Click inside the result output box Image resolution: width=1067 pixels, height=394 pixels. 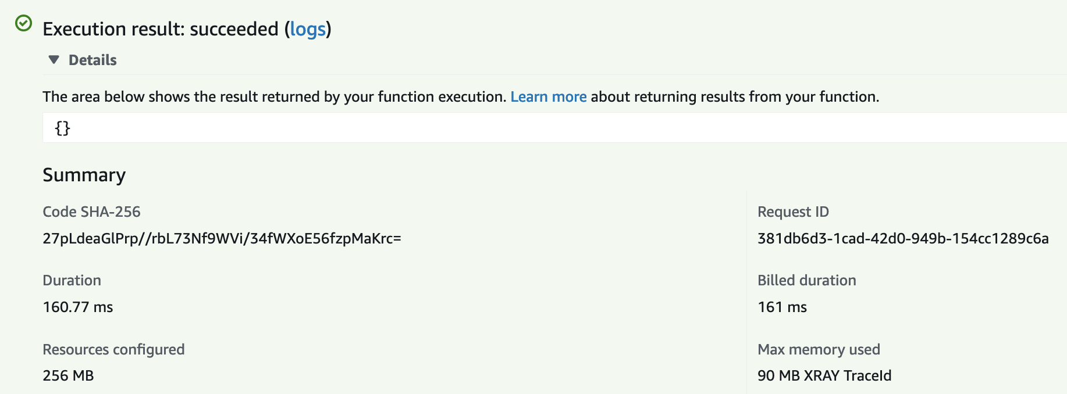pyautogui.click(x=524, y=128)
